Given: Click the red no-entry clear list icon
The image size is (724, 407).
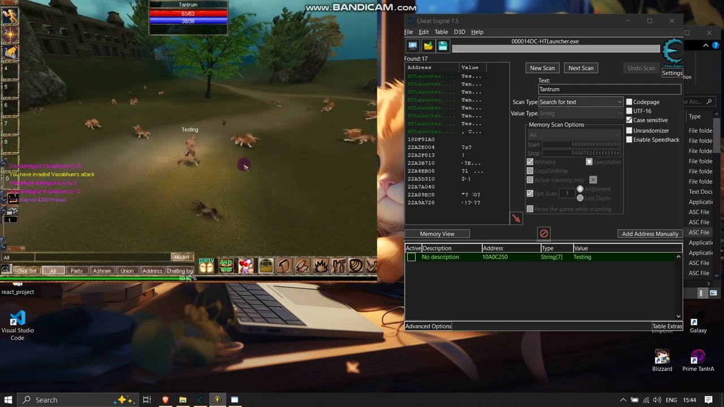Looking at the screenshot, I should pyautogui.click(x=544, y=233).
